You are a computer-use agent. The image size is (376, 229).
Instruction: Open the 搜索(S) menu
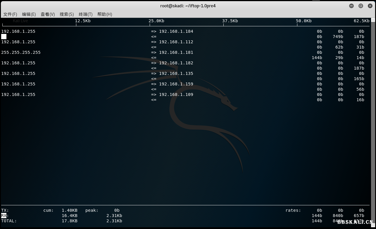[67, 14]
